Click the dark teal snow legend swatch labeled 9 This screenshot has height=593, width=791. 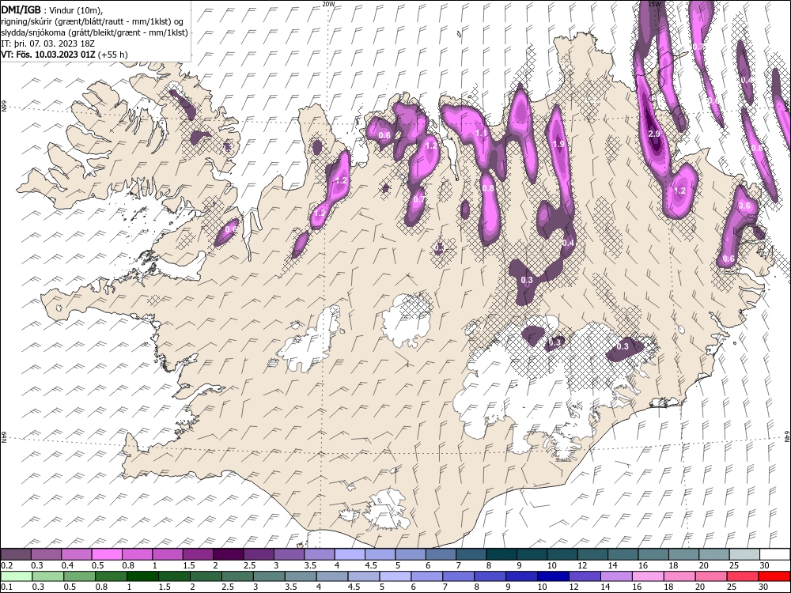pos(532,554)
